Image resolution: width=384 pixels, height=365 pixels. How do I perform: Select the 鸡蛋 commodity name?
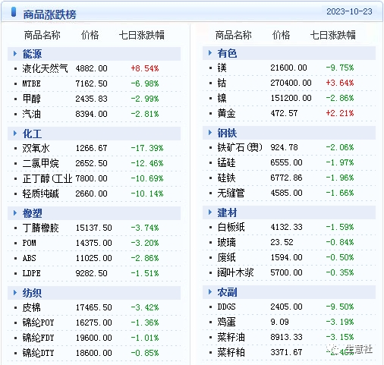tap(226, 322)
